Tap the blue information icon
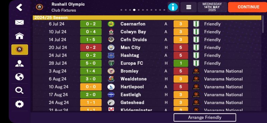The height and width of the screenshot is (123, 267). coord(173,7)
